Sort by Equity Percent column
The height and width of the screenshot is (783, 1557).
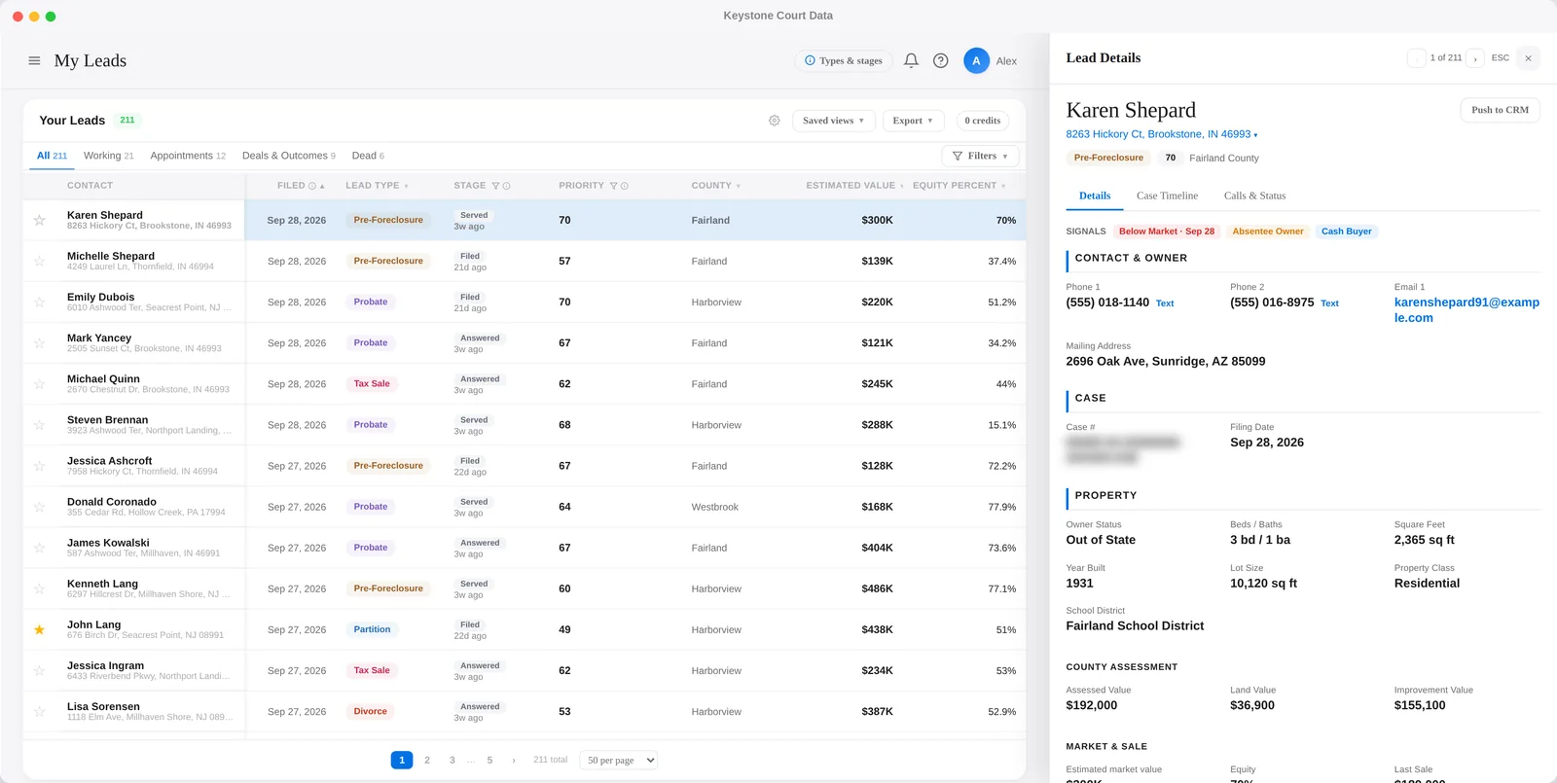pos(959,186)
